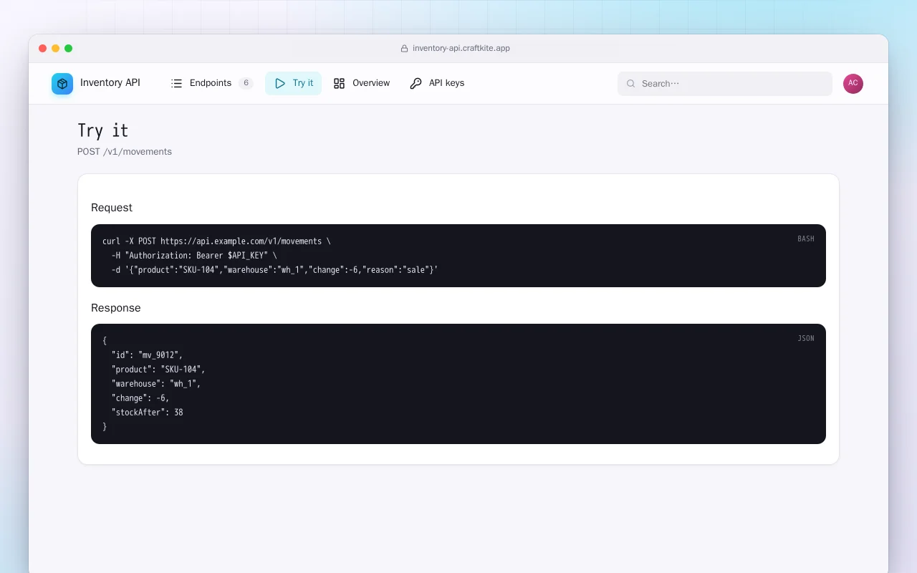
Task: Open the AC user avatar
Action: click(853, 84)
